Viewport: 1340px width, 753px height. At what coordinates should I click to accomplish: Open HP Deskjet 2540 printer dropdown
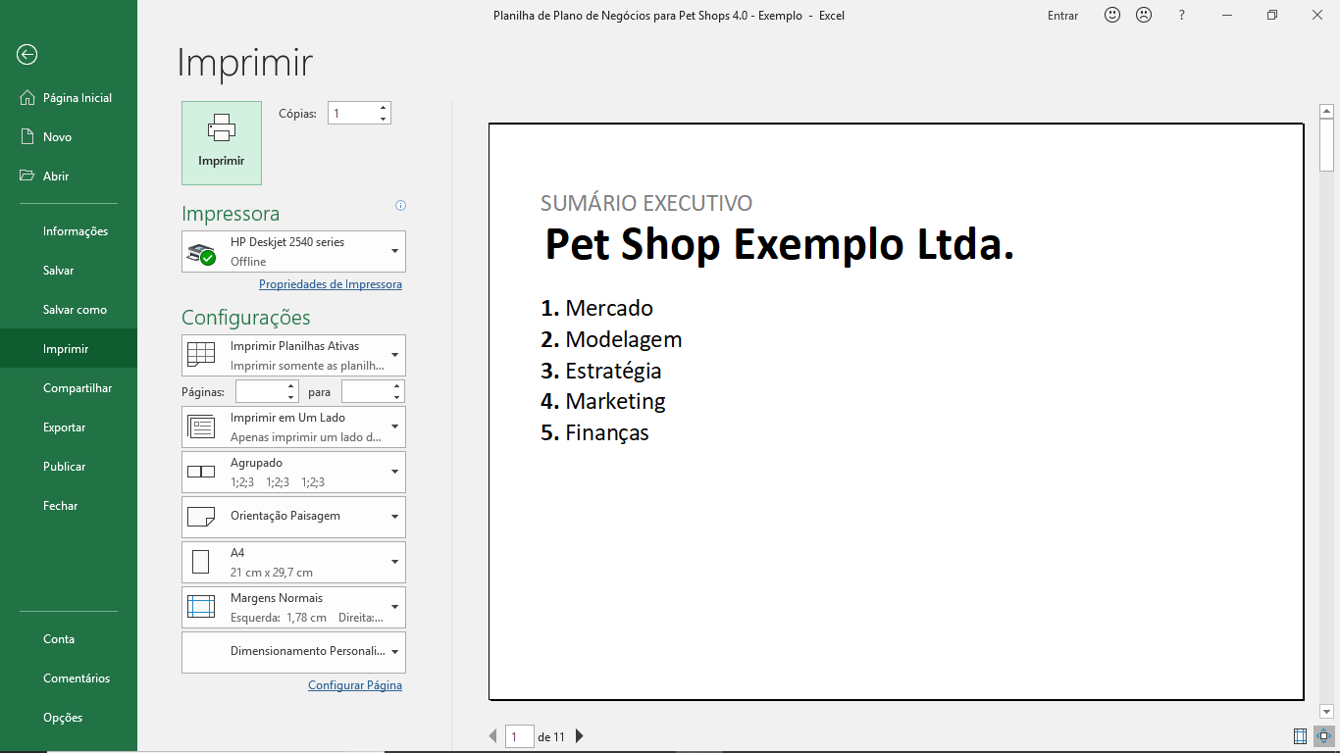coord(293,252)
